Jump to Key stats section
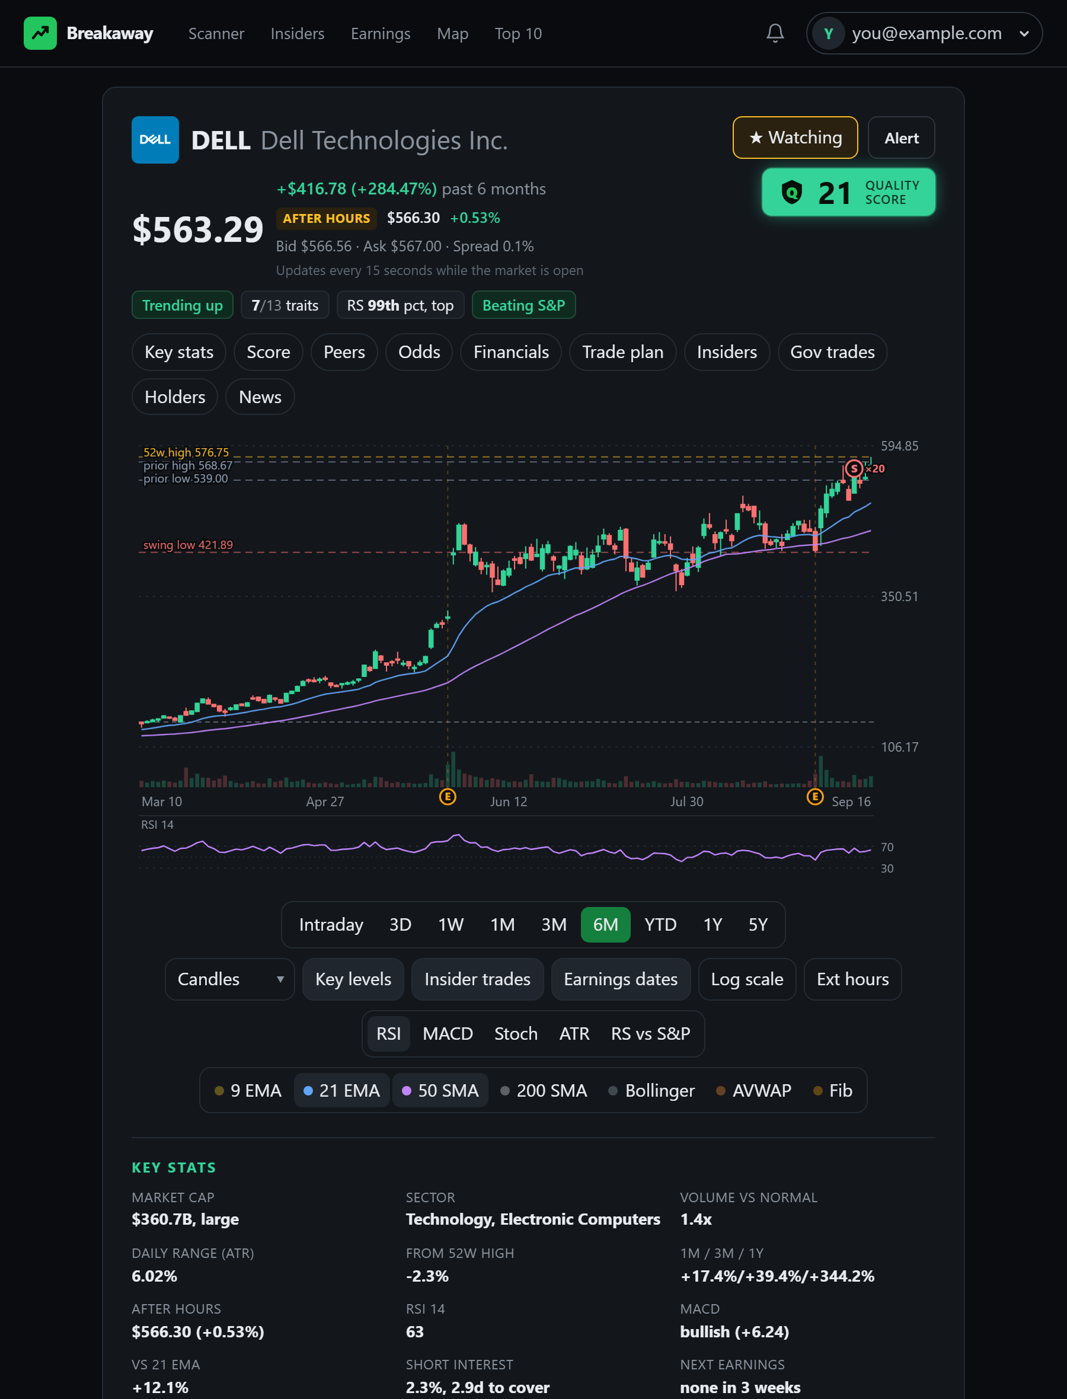This screenshot has height=1399, width=1067. pos(178,352)
